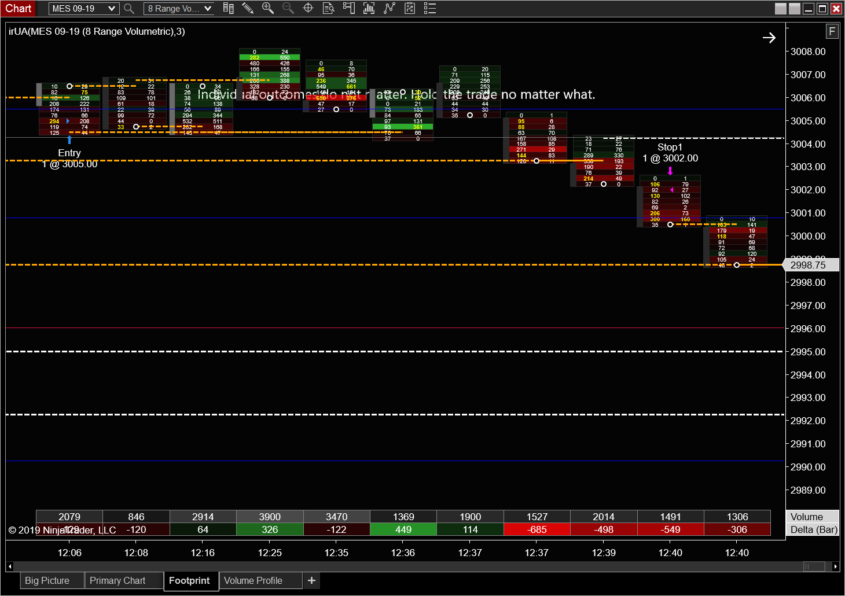The width and height of the screenshot is (845, 596).
Task: Click the Stop1 1 @ 3002.00 label
Action: coord(670,153)
